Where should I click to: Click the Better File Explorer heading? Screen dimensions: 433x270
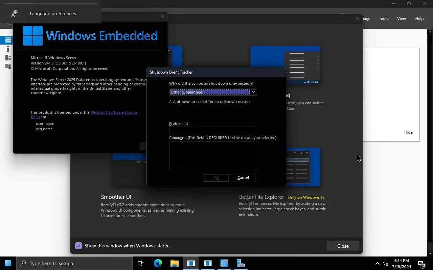[261, 197]
